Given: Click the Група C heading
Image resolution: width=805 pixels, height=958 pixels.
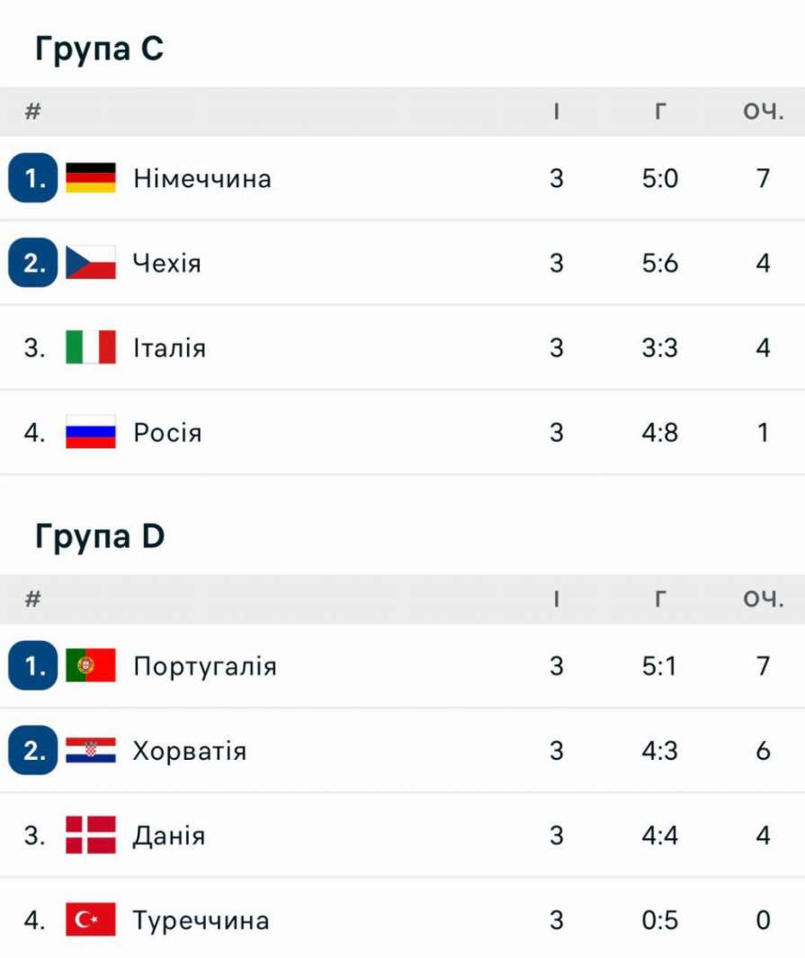Looking at the screenshot, I should tap(100, 49).
